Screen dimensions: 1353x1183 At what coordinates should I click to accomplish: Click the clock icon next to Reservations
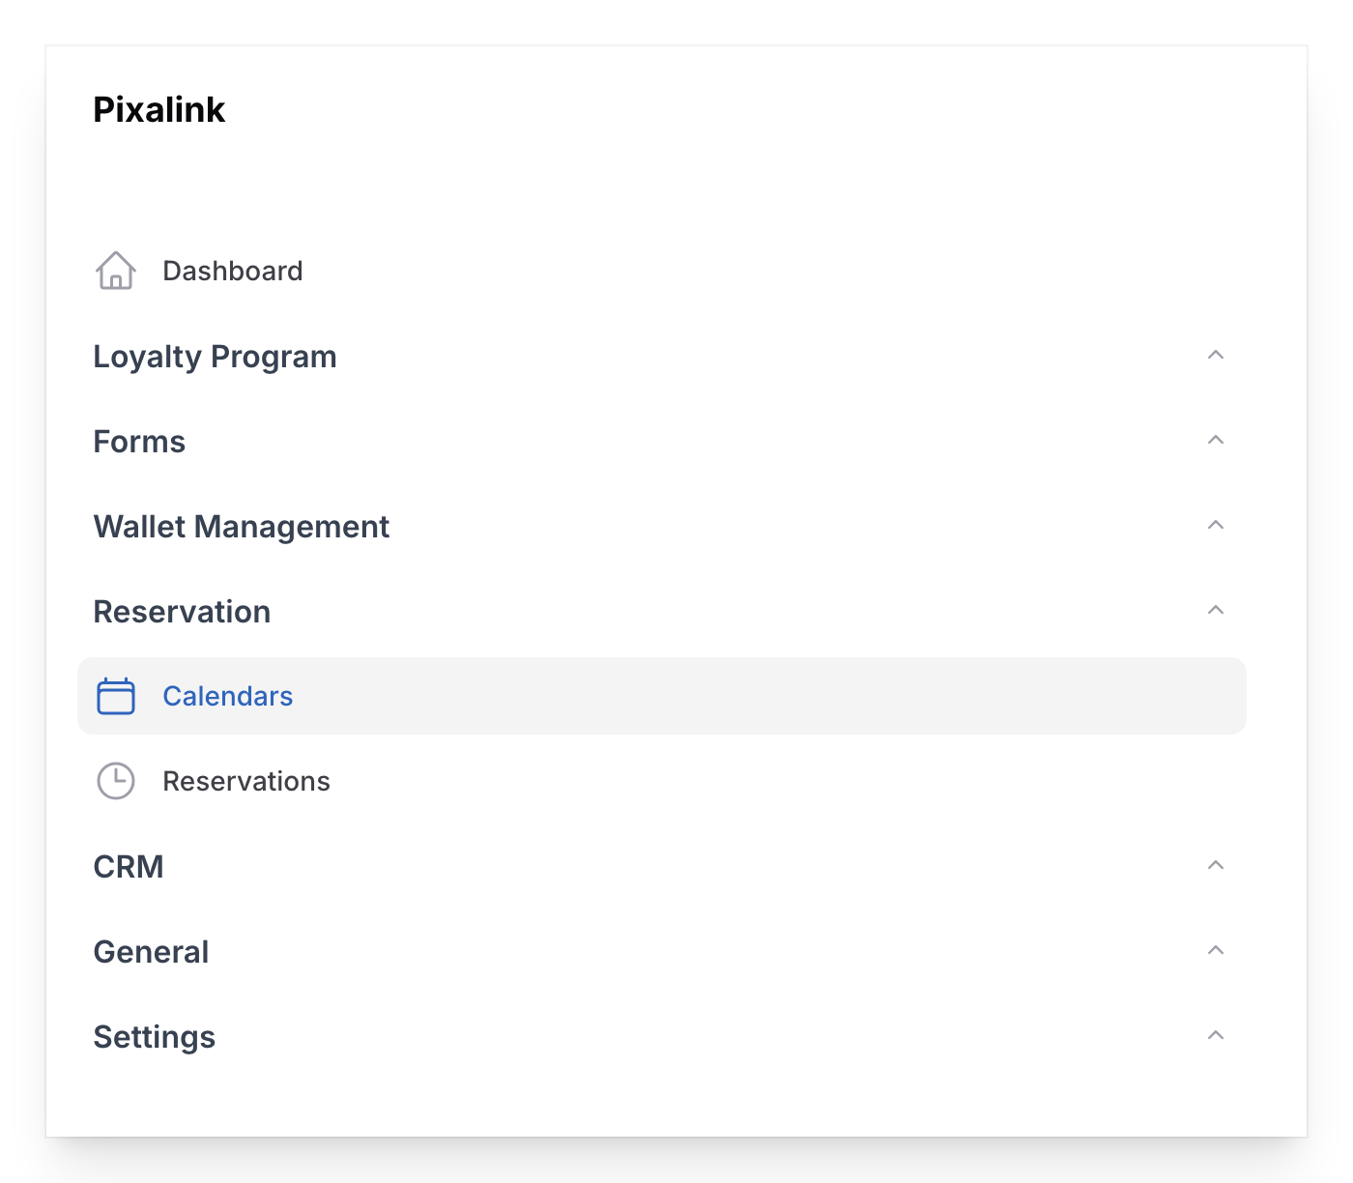pyautogui.click(x=115, y=781)
